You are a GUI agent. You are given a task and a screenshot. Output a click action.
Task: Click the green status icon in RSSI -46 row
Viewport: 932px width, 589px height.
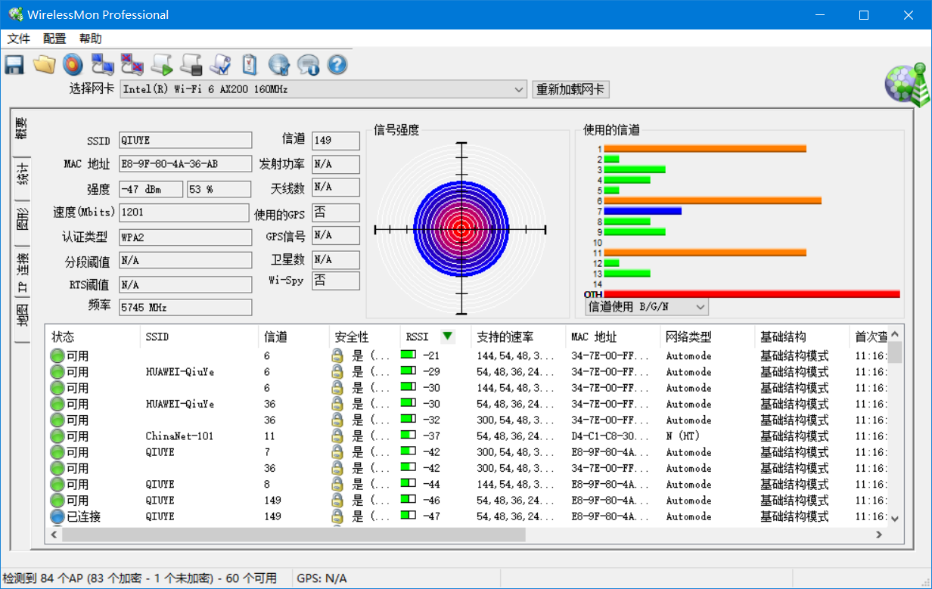click(x=57, y=501)
